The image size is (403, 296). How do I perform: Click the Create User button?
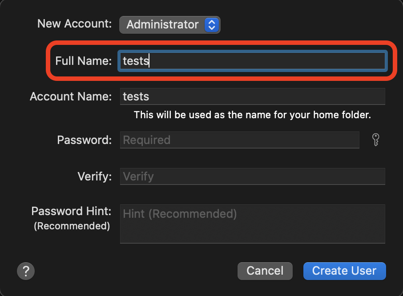coord(344,271)
